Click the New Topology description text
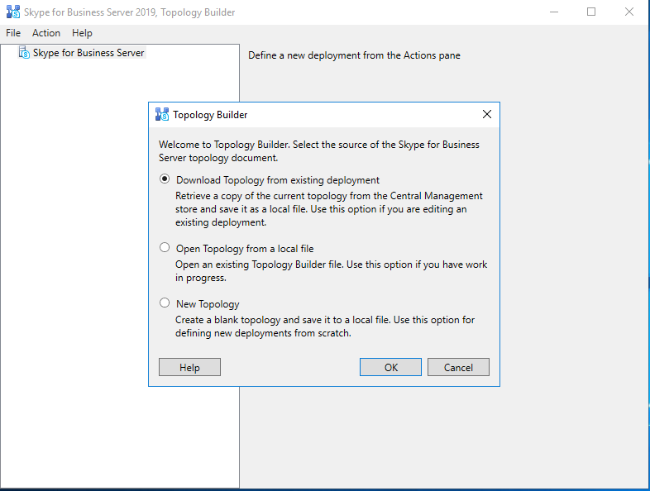Image resolution: width=650 pixels, height=491 pixels. tap(324, 327)
